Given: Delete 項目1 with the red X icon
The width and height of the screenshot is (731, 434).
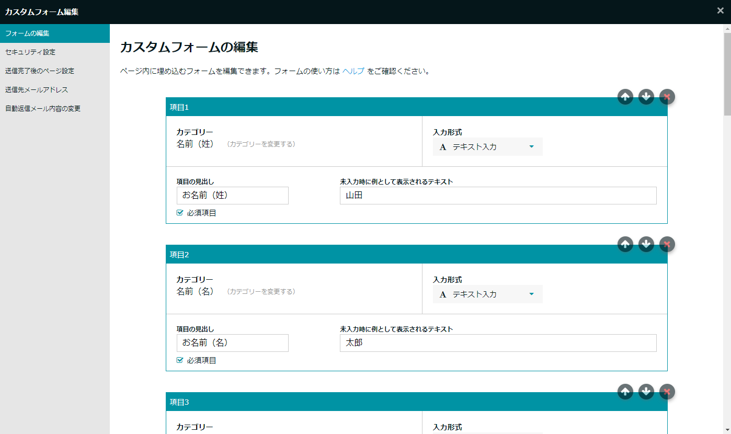Looking at the screenshot, I should coord(667,97).
